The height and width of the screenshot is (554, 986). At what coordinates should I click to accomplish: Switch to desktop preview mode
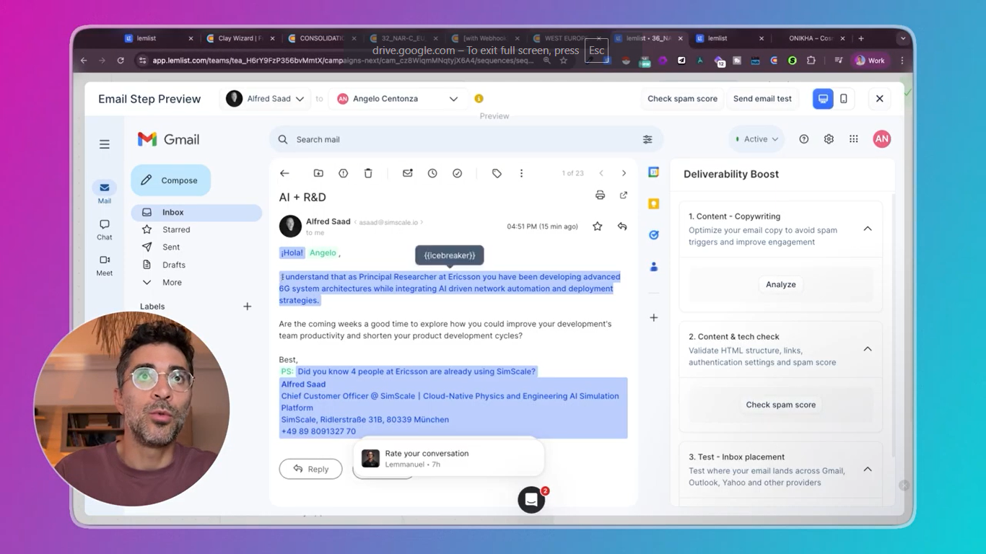point(823,99)
